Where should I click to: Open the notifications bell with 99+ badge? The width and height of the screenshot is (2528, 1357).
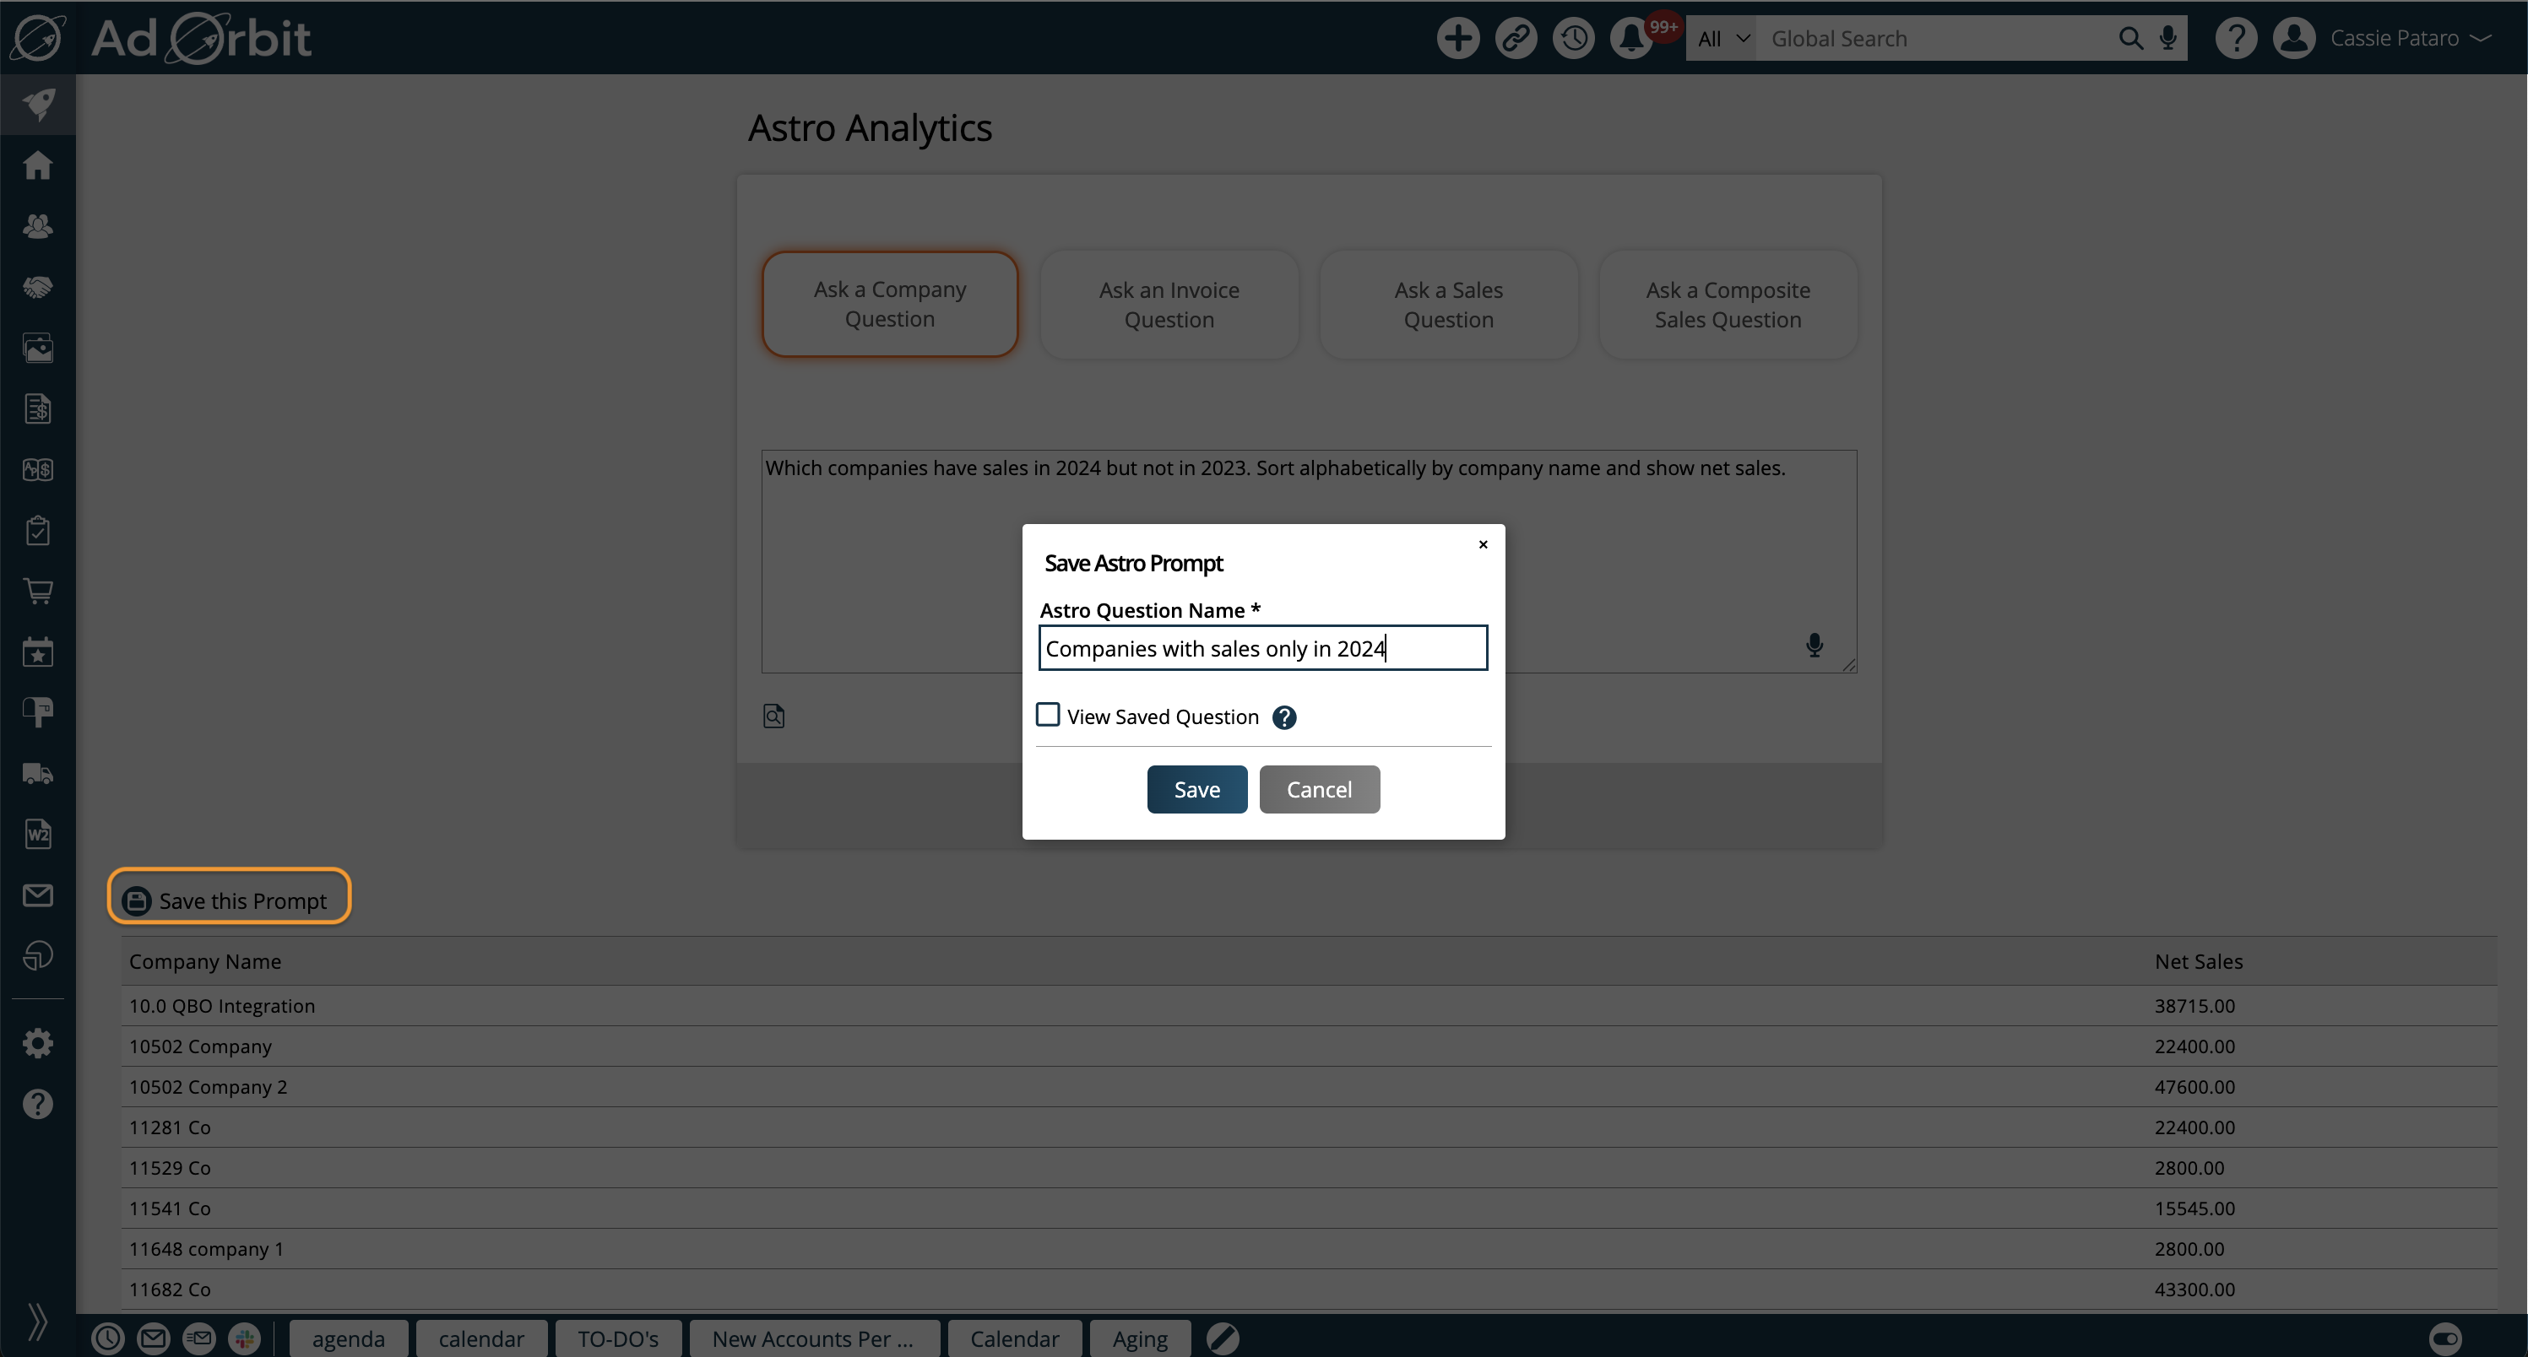1633,38
